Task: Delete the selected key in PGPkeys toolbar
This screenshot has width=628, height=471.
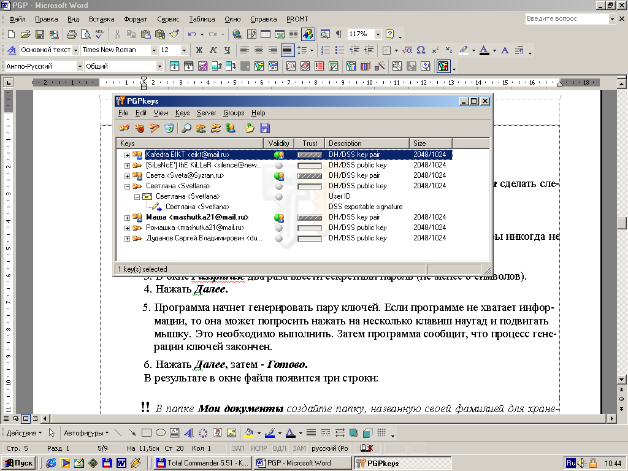Action: point(169,128)
